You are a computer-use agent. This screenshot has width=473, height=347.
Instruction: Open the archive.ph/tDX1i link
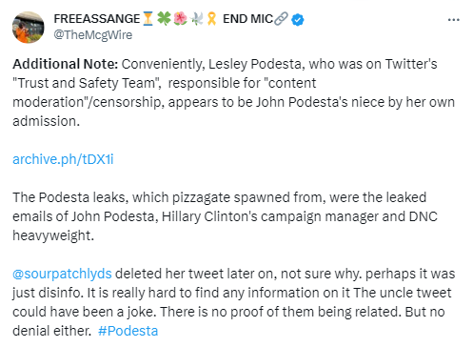pyautogui.click(x=63, y=159)
